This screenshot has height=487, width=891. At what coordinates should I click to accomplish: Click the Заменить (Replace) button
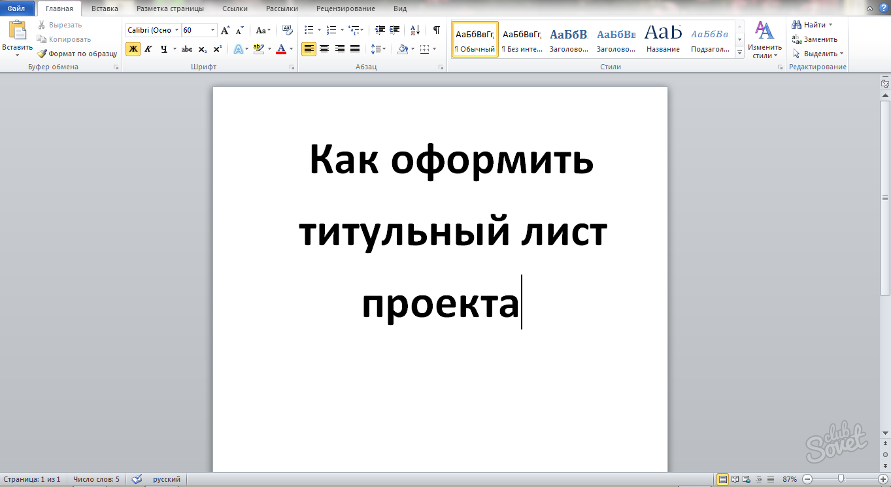[815, 39]
